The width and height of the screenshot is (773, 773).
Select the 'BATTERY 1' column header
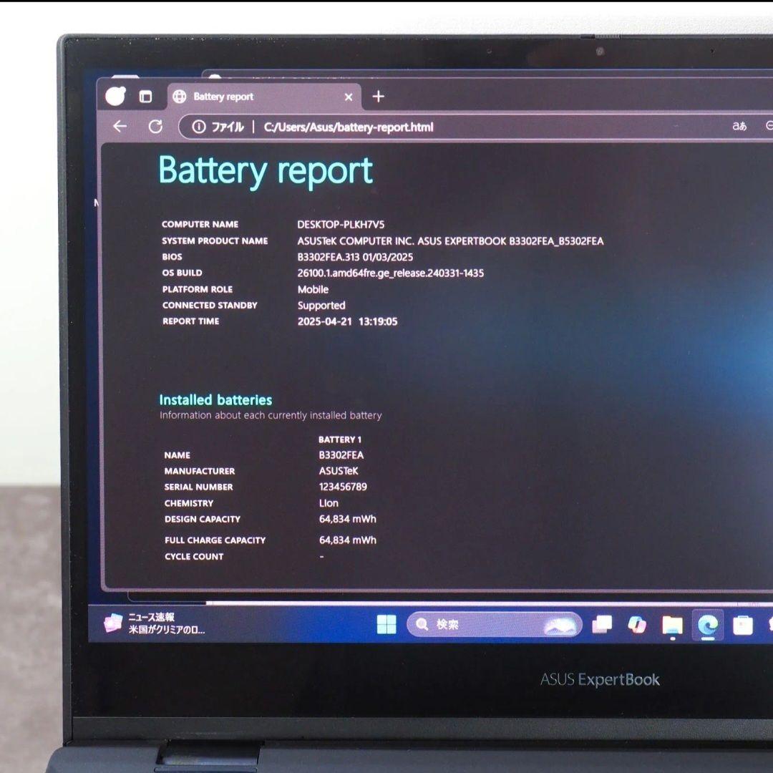[340, 439]
